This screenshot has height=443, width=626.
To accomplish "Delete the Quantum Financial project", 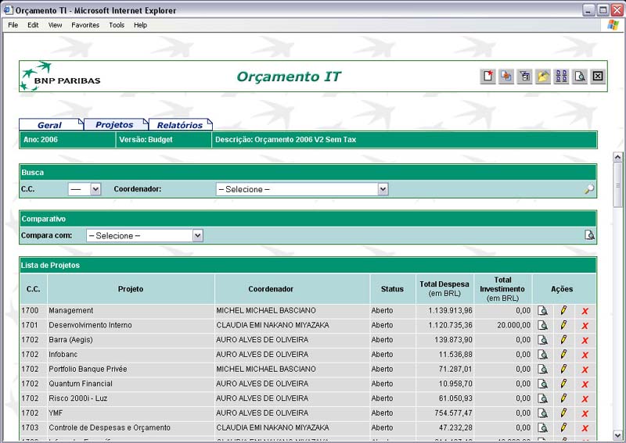I will point(585,384).
